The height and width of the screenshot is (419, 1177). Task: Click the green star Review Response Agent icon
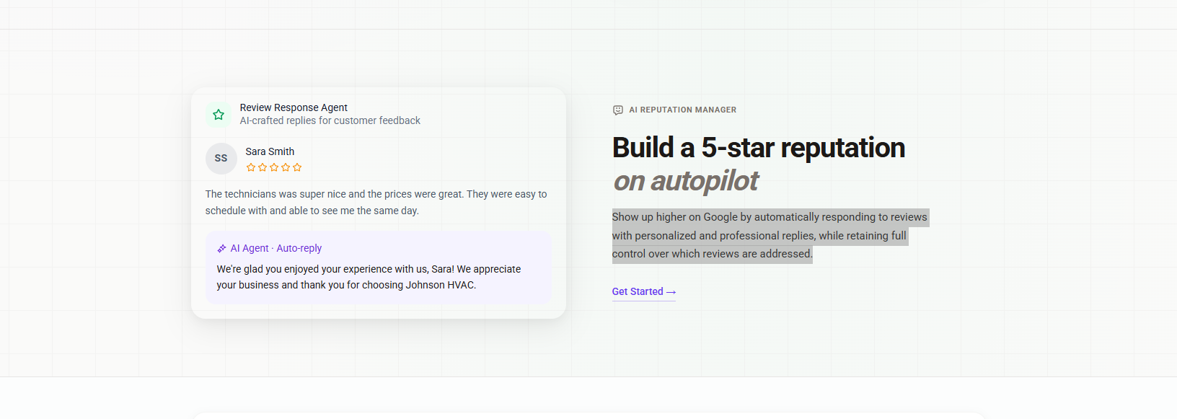[219, 115]
